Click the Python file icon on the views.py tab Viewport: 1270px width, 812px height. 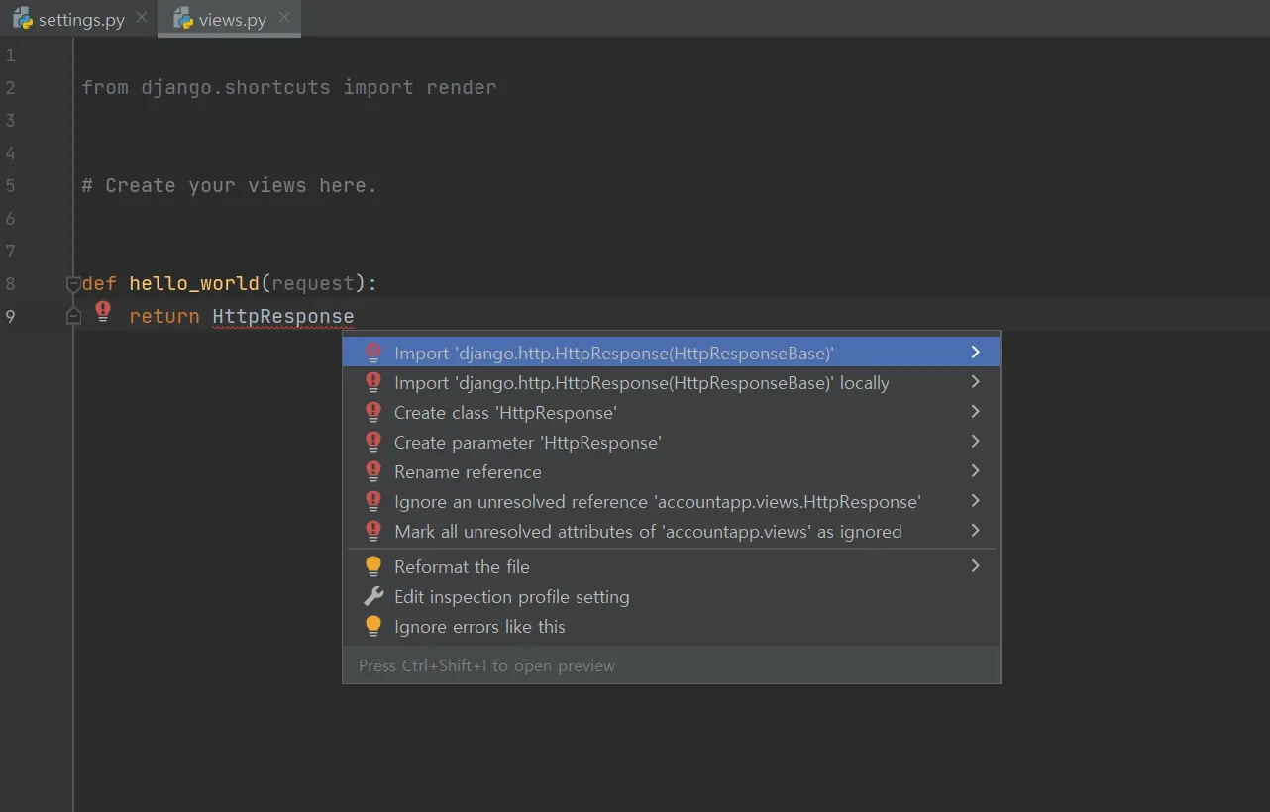(182, 19)
